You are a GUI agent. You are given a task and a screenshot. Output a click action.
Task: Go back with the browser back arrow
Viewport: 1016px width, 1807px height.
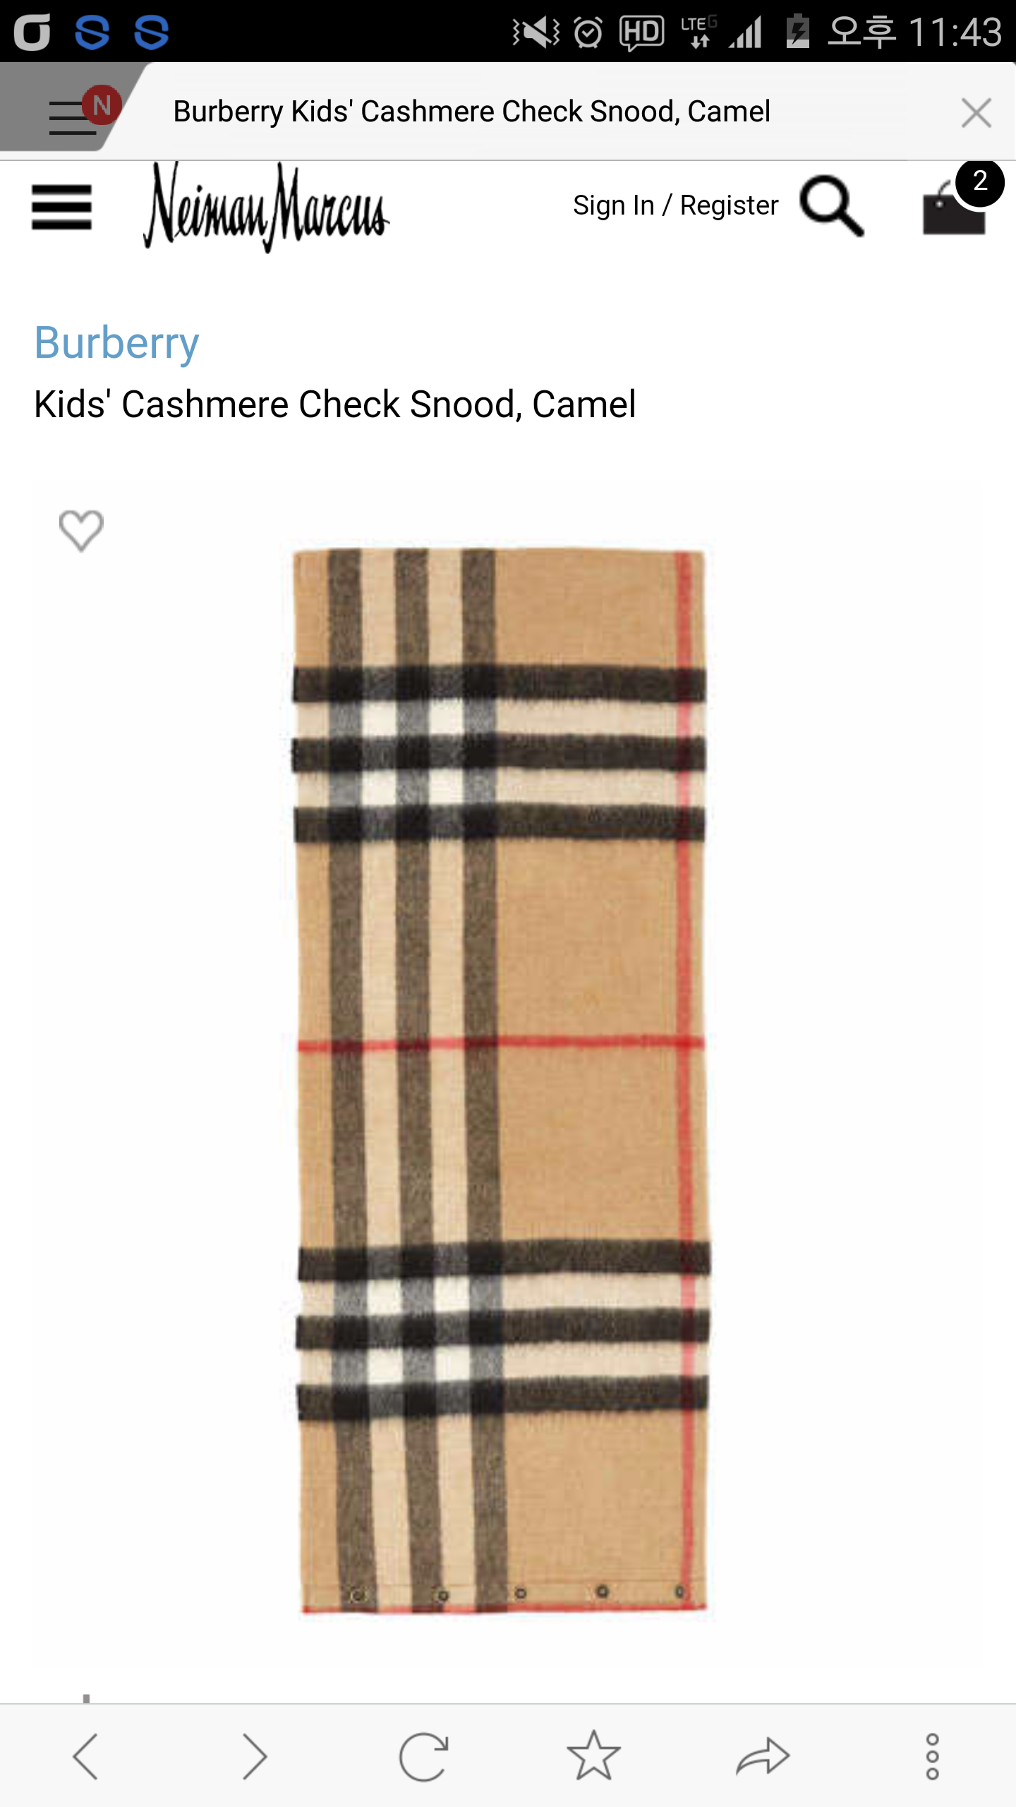click(x=85, y=1757)
